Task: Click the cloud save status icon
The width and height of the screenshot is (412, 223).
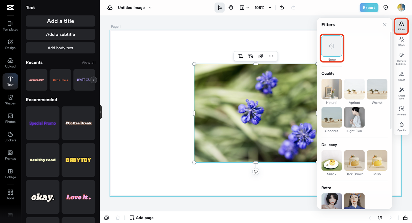Action: (110, 8)
